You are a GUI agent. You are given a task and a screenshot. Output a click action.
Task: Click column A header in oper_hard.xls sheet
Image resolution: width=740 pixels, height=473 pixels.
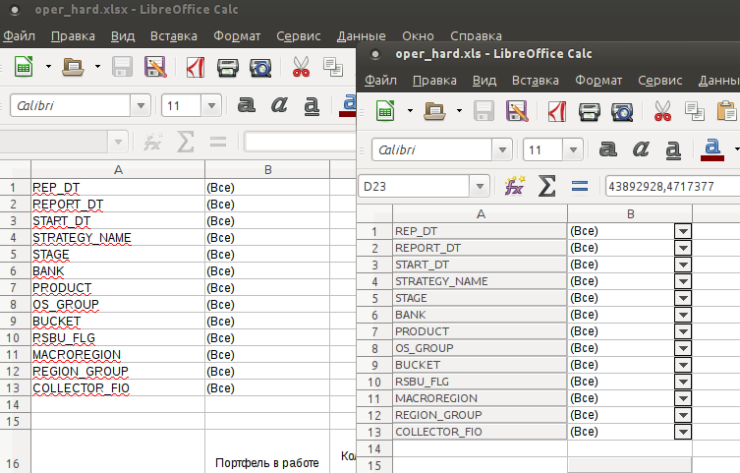click(x=480, y=213)
